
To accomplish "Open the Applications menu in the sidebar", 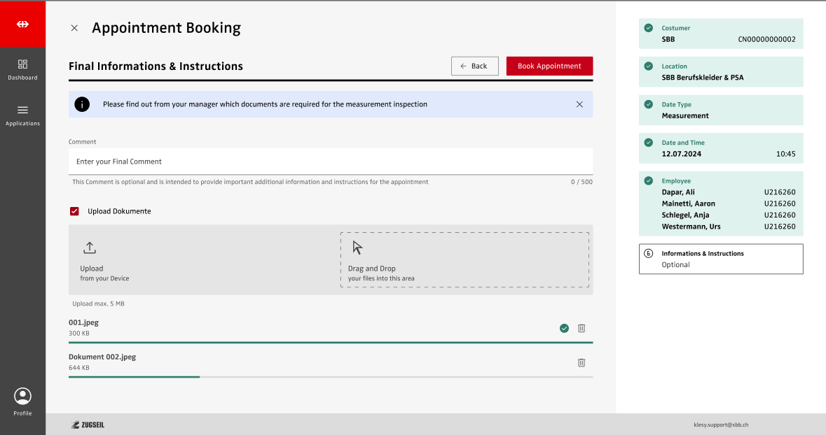I will point(22,115).
